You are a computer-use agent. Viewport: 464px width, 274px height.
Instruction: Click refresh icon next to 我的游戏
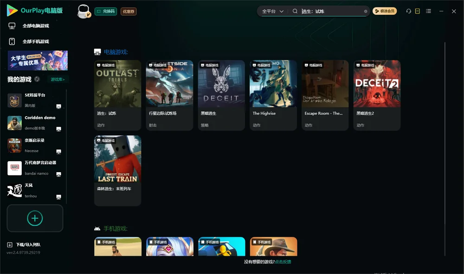point(37,79)
